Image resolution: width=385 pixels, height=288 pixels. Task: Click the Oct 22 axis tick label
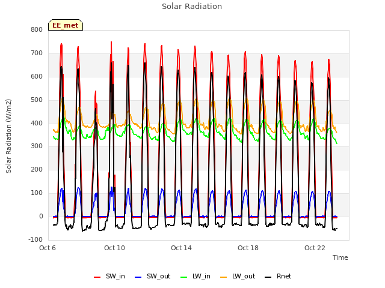point(315,248)
